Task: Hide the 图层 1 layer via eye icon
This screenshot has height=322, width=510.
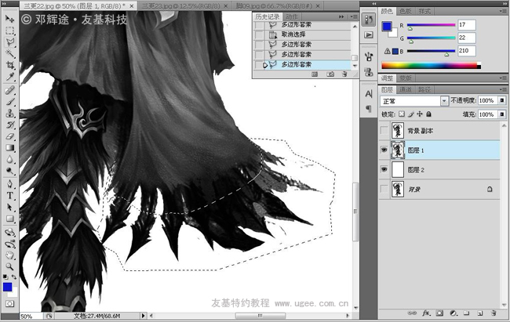Action: [384, 150]
